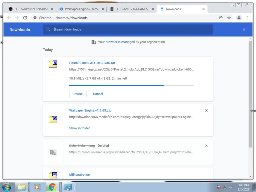
Task: Click the Millionaire.iso file icon
Action: (53, 175)
